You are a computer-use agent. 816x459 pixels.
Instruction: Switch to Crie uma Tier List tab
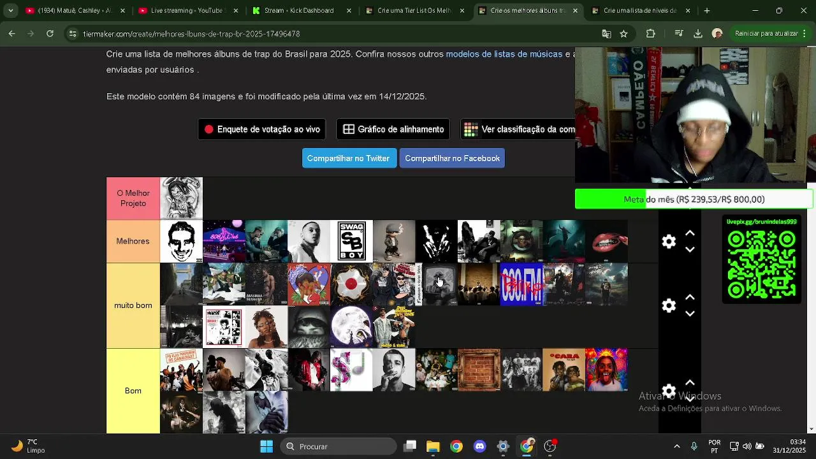click(x=414, y=11)
